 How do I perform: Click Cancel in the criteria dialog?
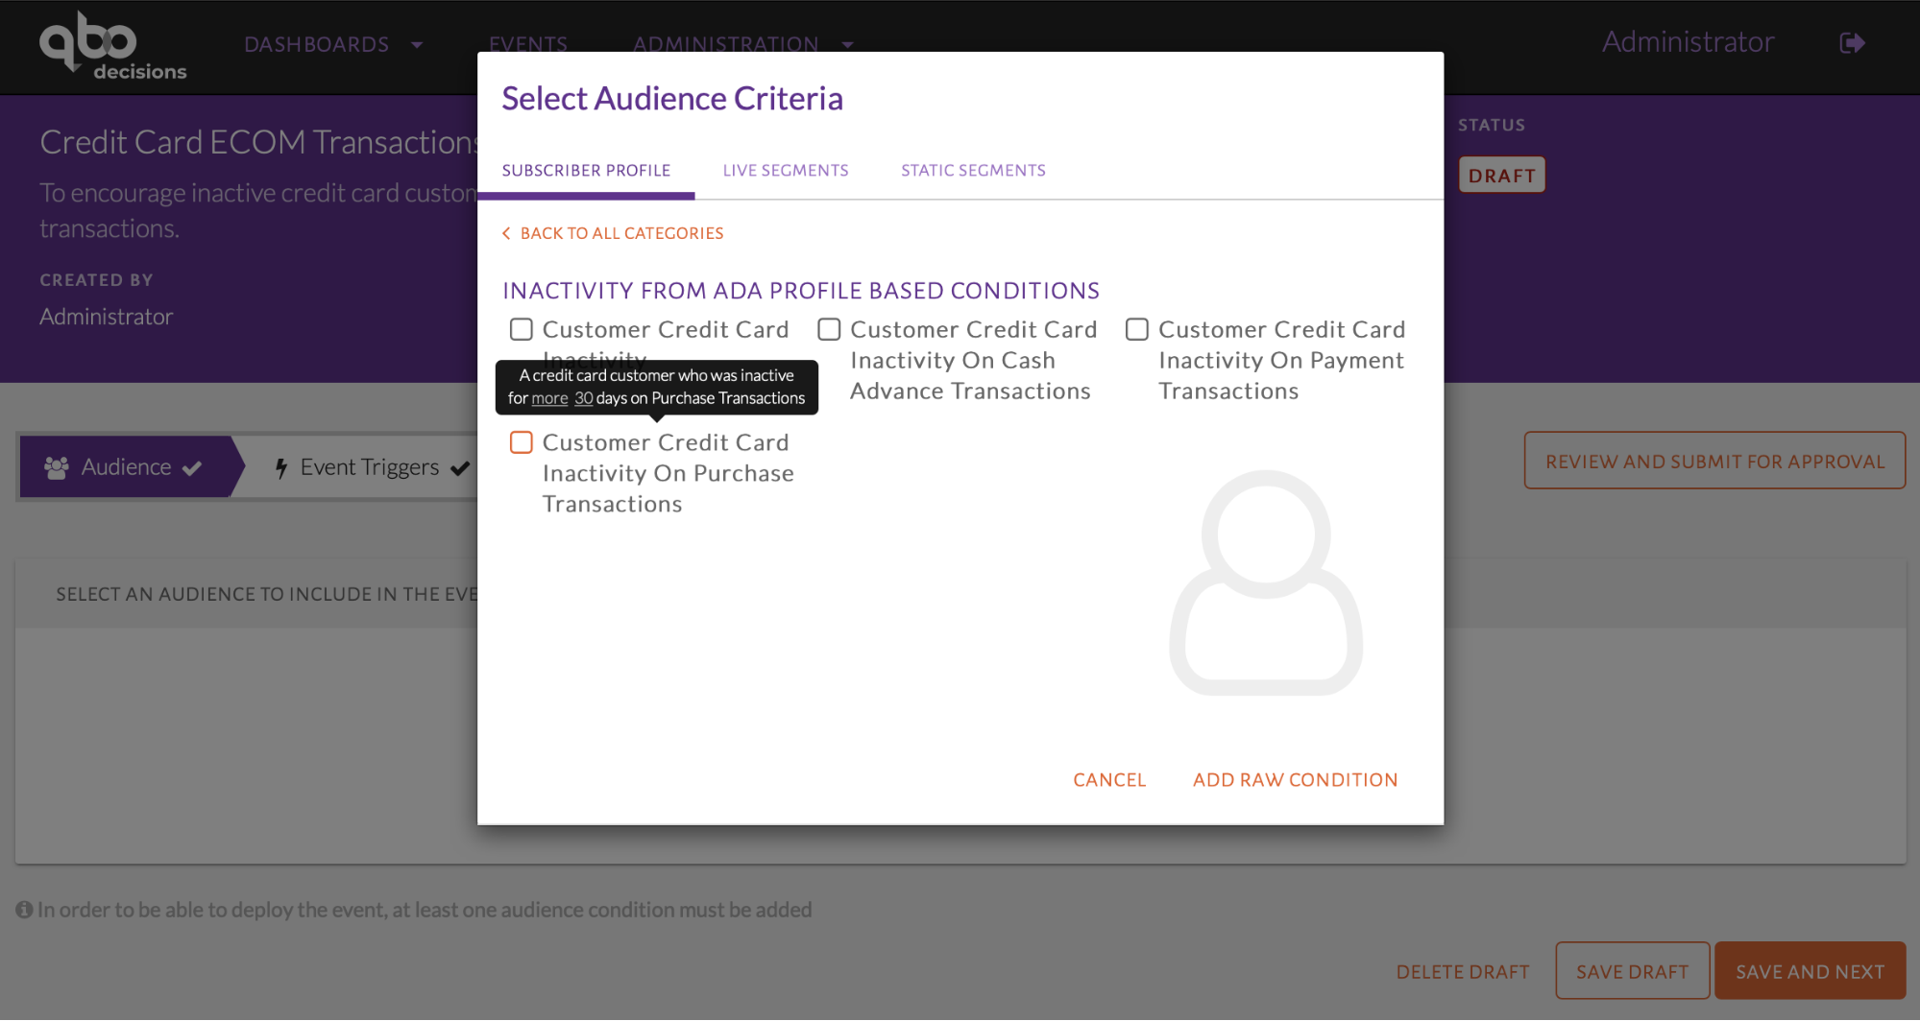[1109, 780]
